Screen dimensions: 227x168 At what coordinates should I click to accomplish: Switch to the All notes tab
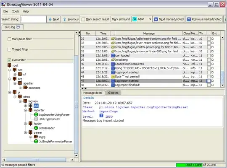click(113, 93)
